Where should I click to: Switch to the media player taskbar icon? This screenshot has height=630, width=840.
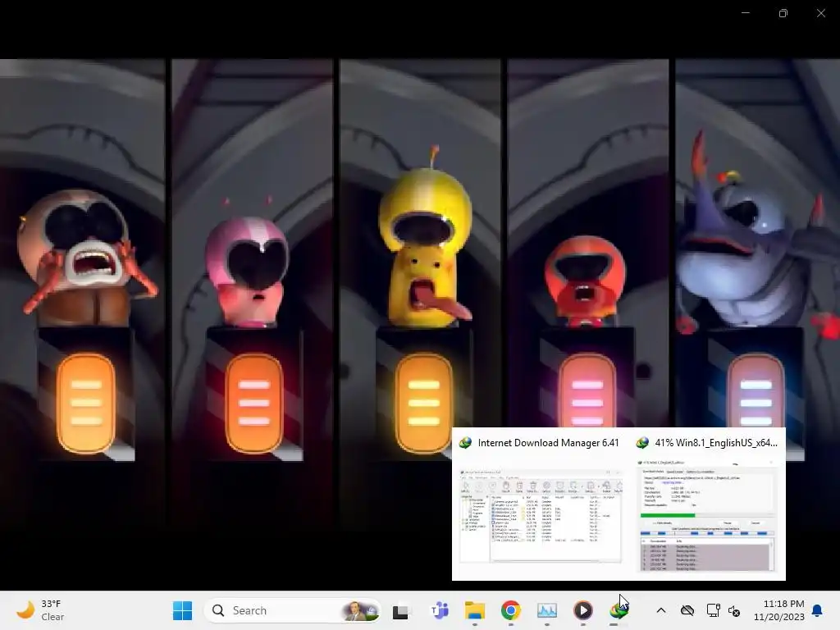pyautogui.click(x=583, y=610)
